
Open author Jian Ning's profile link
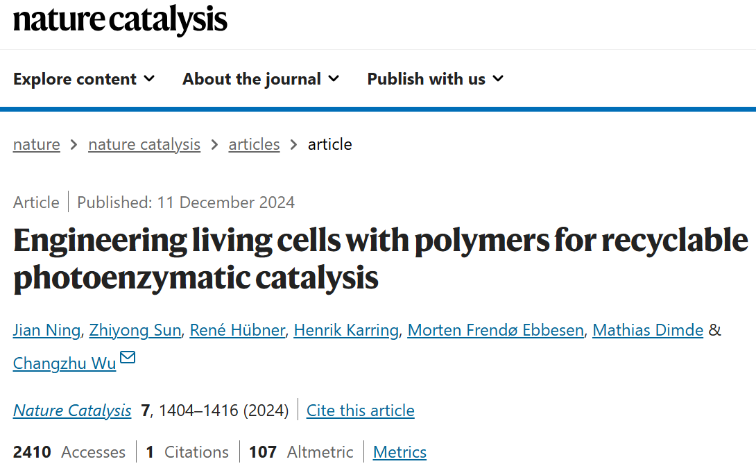[46, 330]
